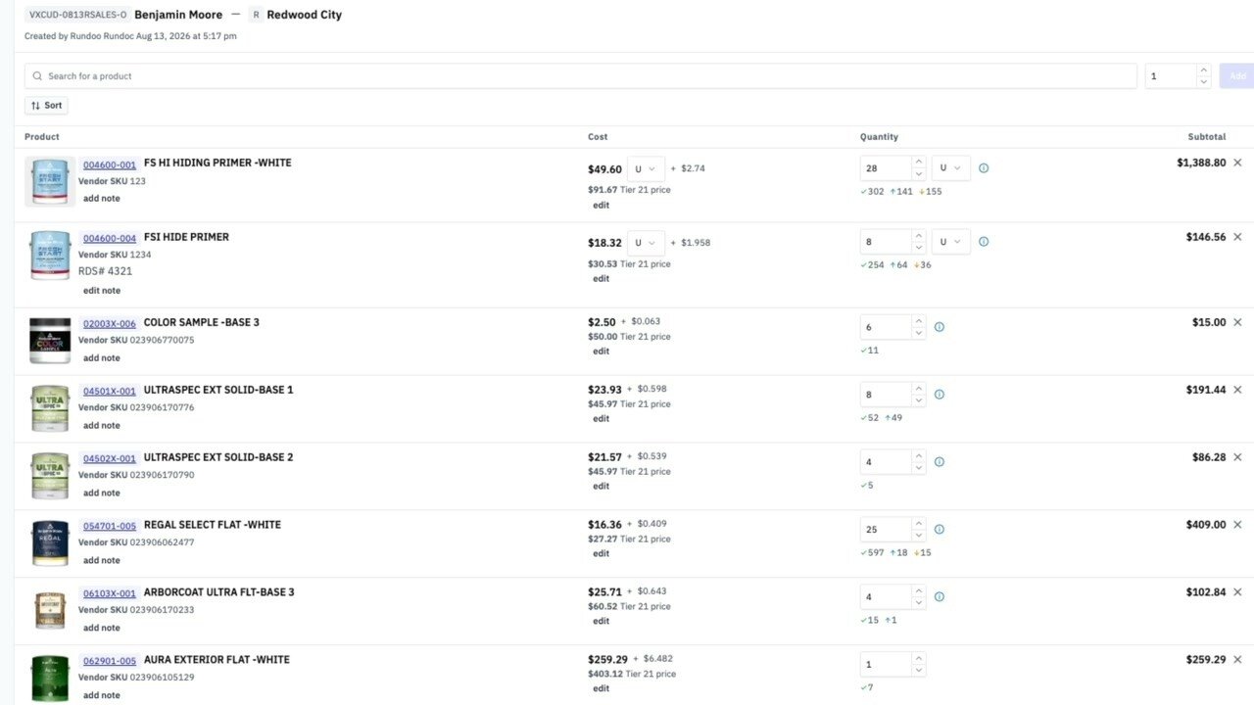Image resolution: width=1254 pixels, height=705 pixels.
Task: Add note to COLOR SAMPLE -BASE 3
Action: pos(102,358)
